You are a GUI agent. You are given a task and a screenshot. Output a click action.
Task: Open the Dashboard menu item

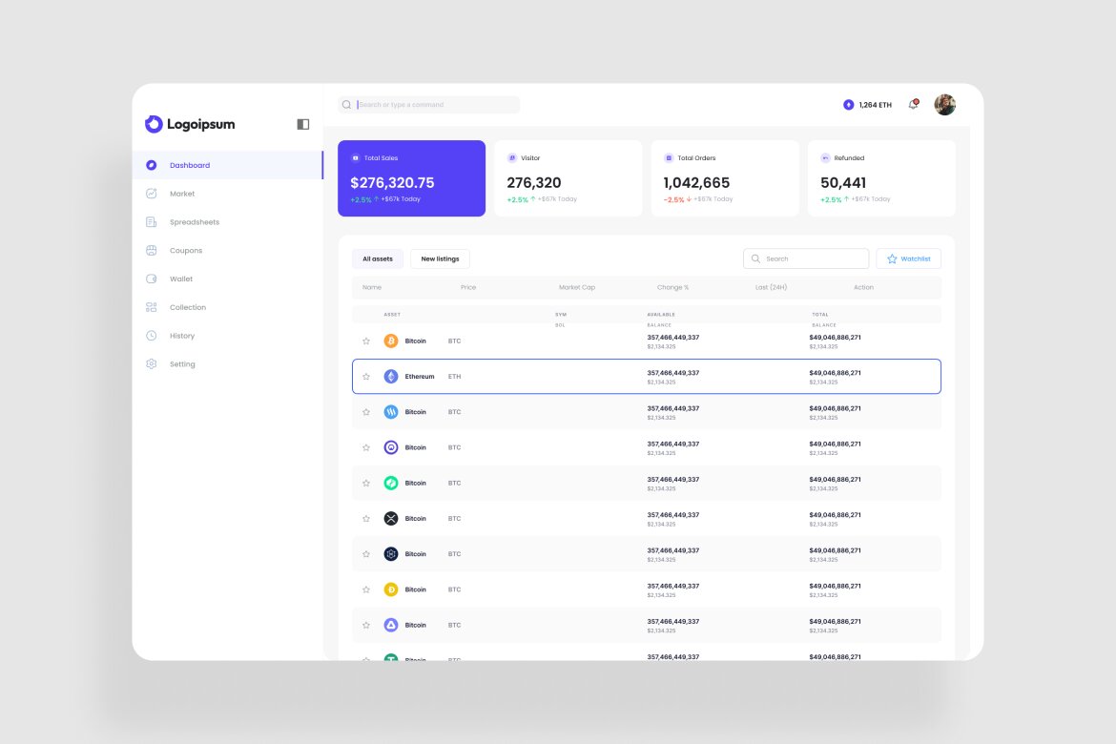(x=189, y=164)
